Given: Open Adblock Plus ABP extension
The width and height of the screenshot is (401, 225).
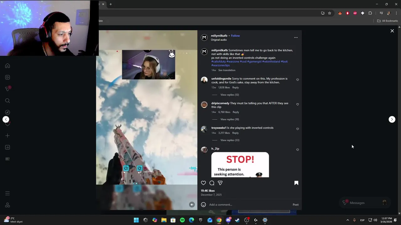Looking at the screenshot, I should coord(355,13).
